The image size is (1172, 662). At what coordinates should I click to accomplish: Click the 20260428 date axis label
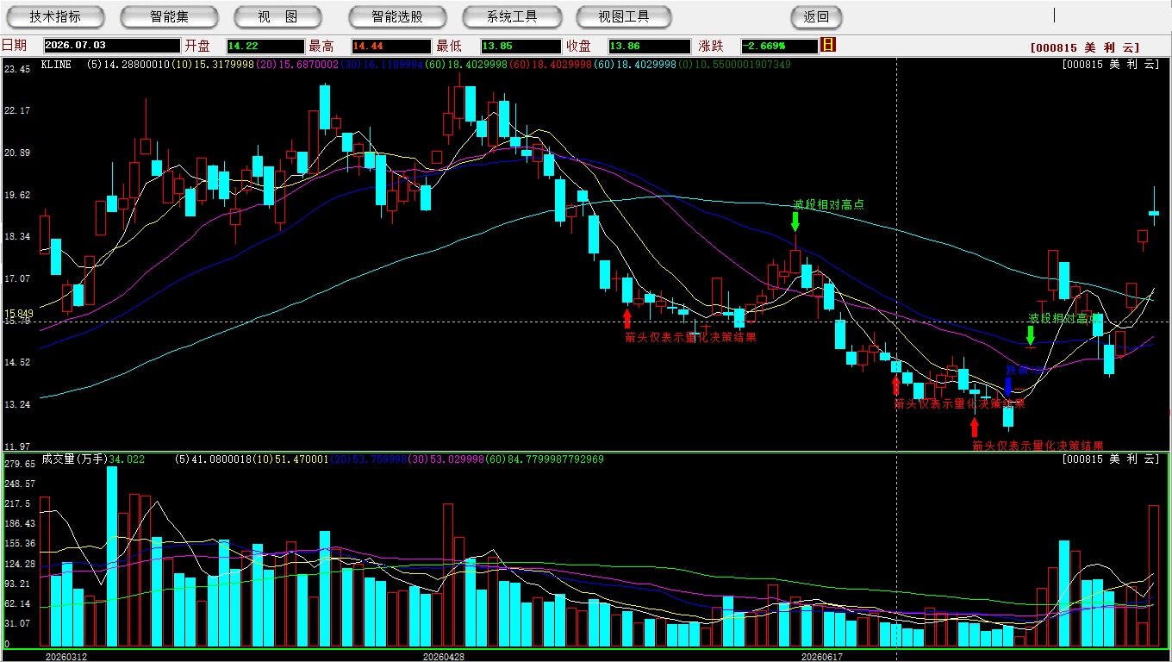[444, 656]
